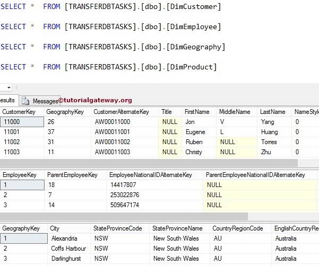319x266 pixels.
Task: Click the first name cell Eugene
Action: (x=199, y=132)
